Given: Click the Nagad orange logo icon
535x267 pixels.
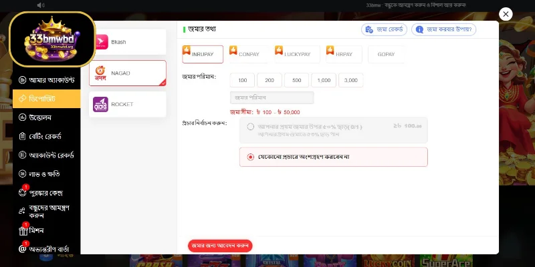Looking at the screenshot, I should pyautogui.click(x=100, y=73).
